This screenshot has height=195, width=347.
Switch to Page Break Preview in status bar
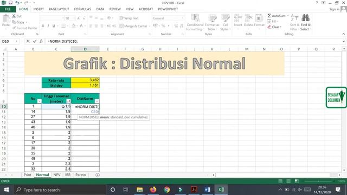coord(297,181)
